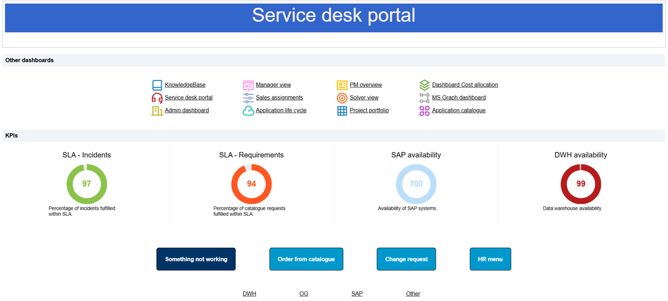Click the SAP availability light blue gauge
The height and width of the screenshot is (301, 668).
tap(416, 184)
